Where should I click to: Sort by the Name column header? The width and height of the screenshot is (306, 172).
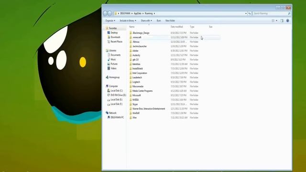132,27
